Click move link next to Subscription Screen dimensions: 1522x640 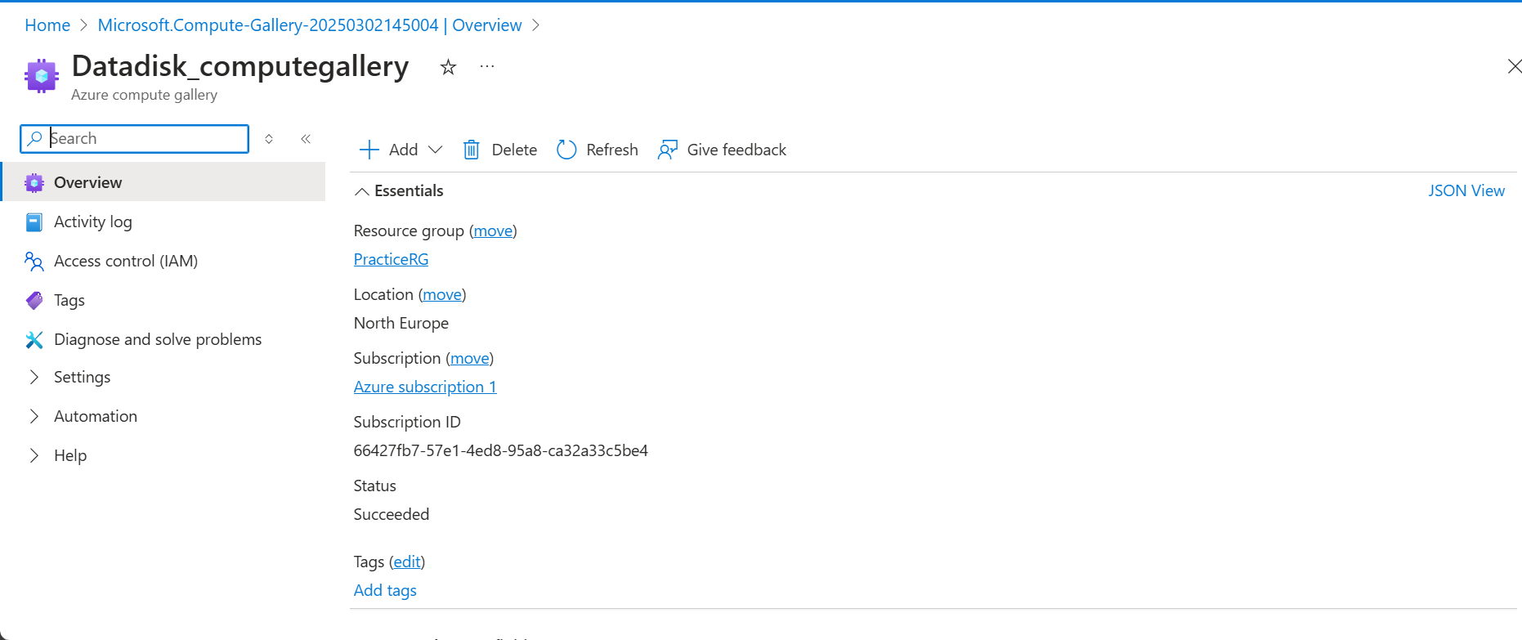(x=470, y=358)
